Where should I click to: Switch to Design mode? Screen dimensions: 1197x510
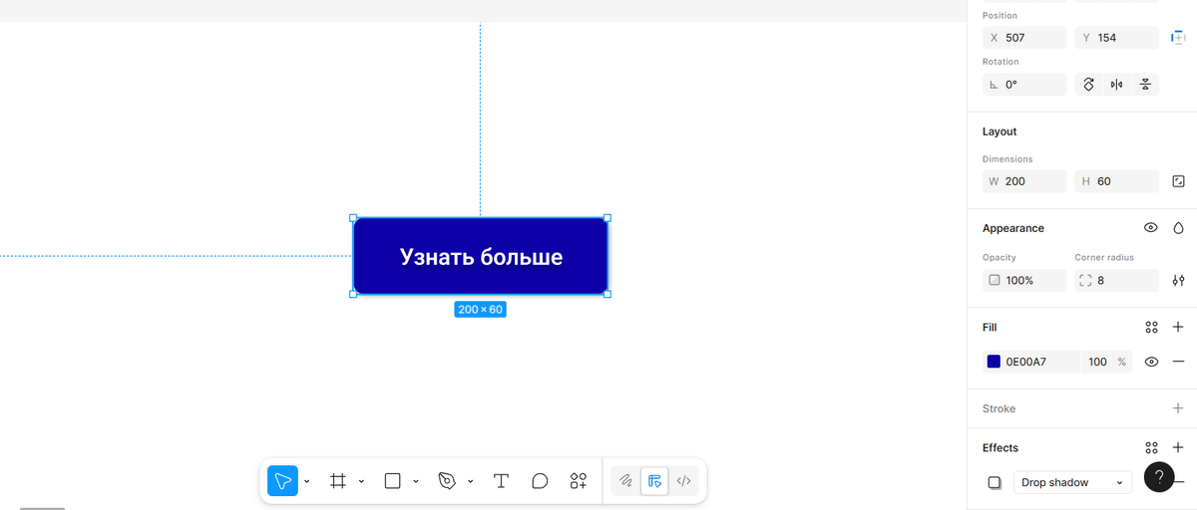coord(654,481)
